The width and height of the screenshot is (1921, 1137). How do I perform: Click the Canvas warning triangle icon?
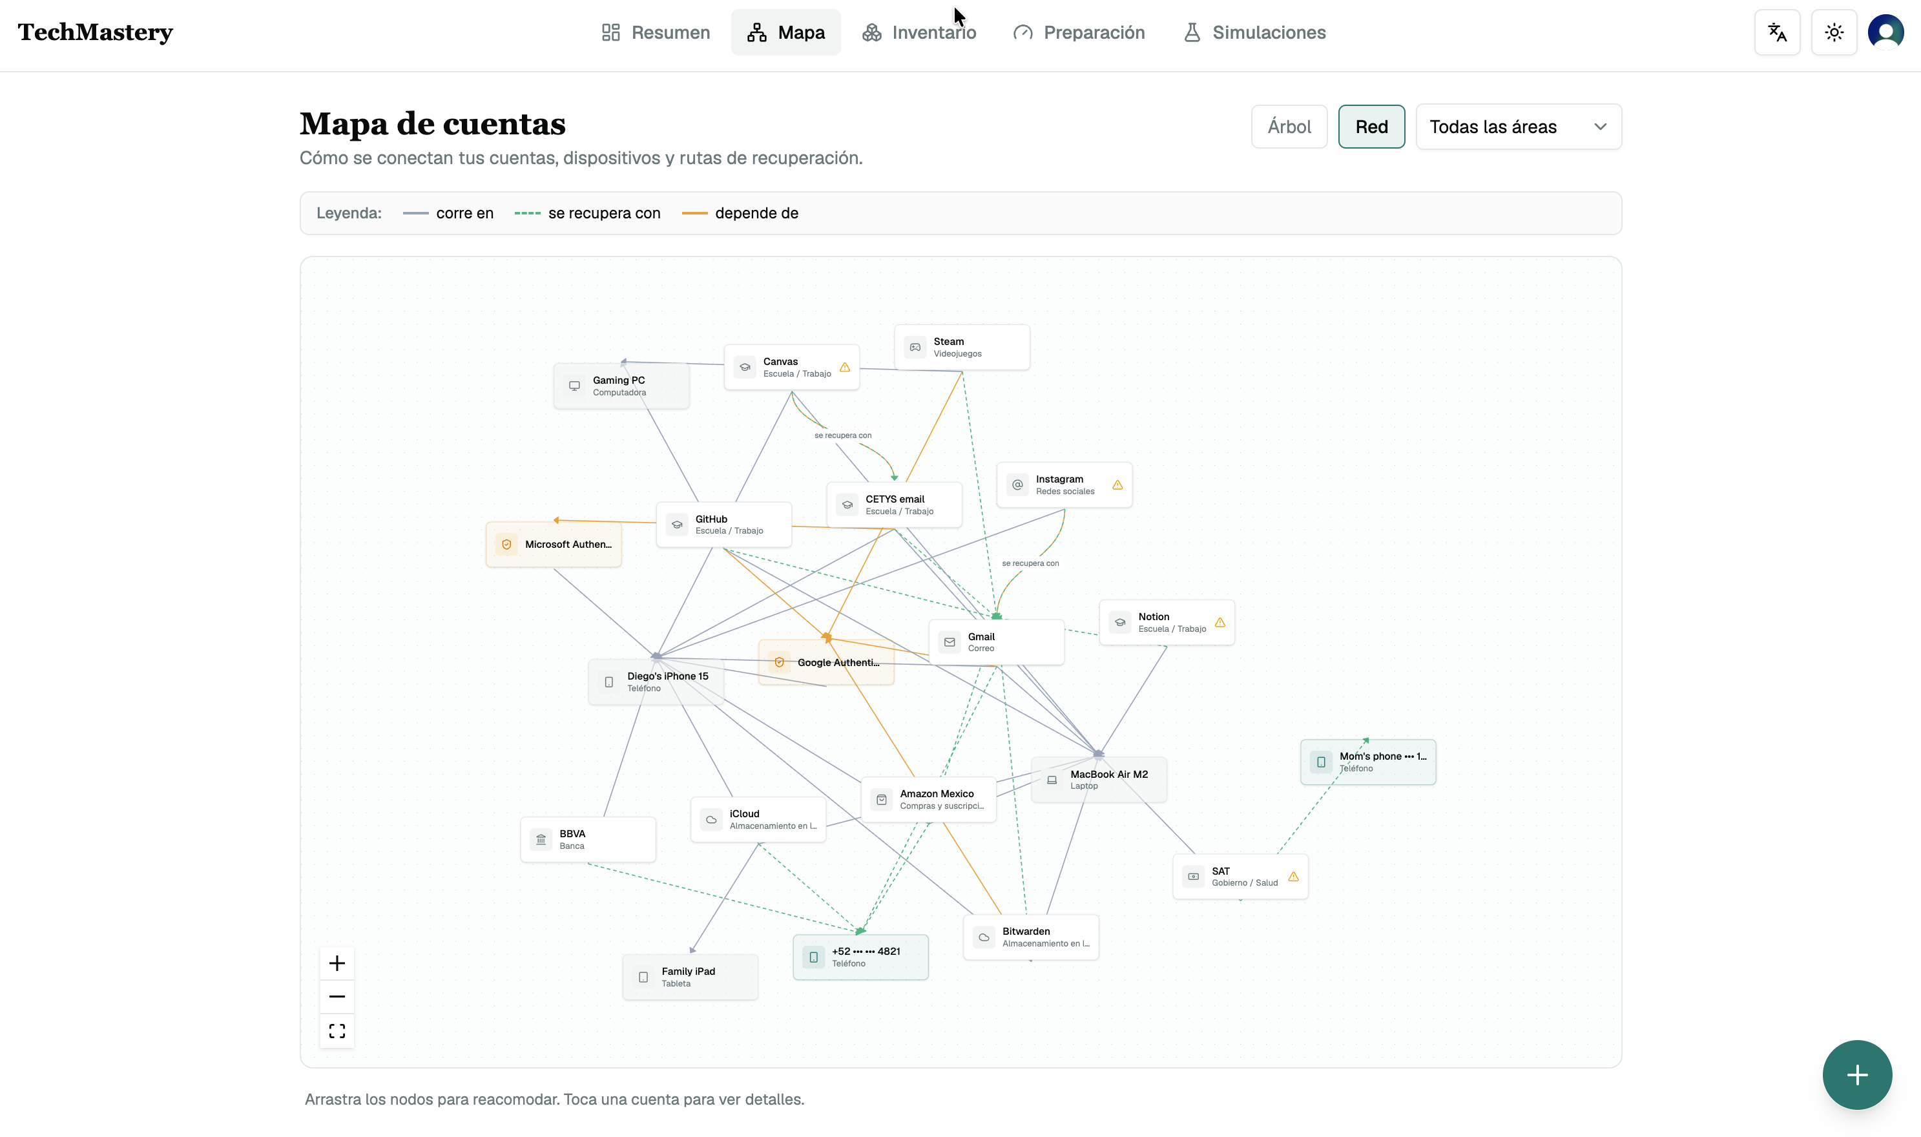pos(845,368)
